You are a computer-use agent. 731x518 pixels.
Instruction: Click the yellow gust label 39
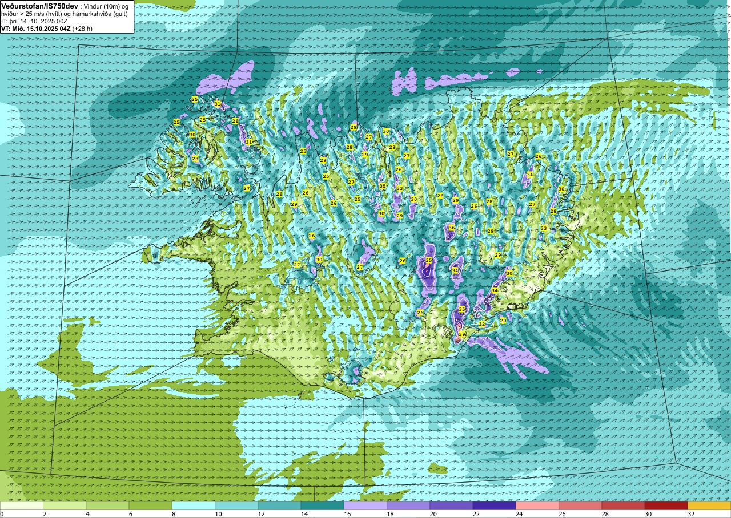click(462, 334)
